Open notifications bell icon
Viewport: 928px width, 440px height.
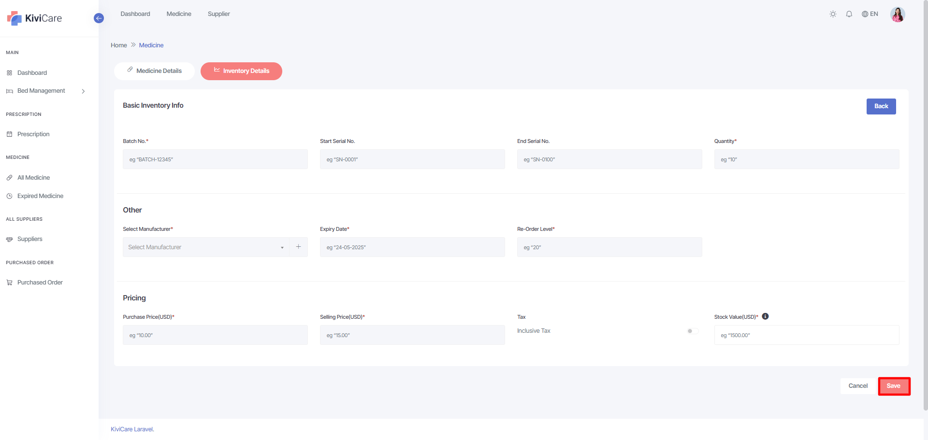[x=849, y=14]
